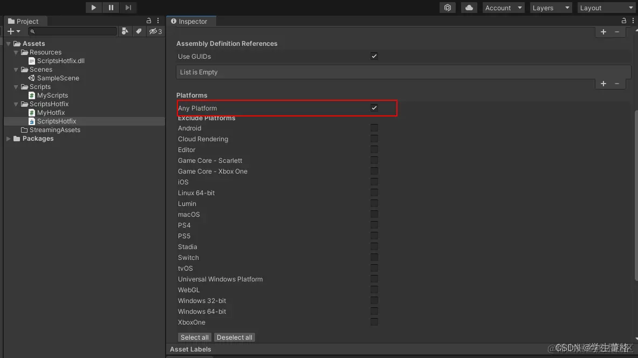Click the Select all button
638x358 pixels.
click(195, 338)
